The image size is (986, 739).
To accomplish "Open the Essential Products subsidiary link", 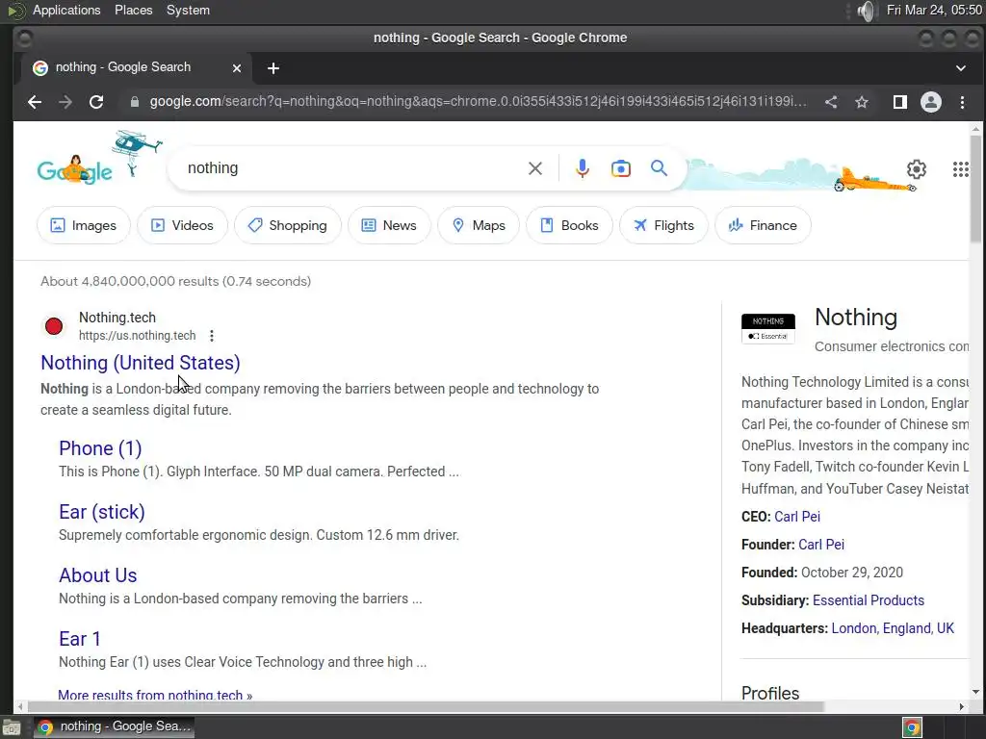I will [x=868, y=600].
